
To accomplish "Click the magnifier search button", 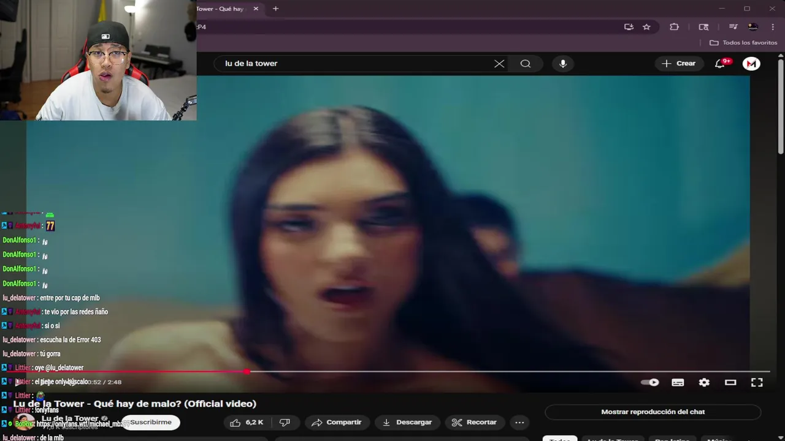I will click(x=526, y=64).
